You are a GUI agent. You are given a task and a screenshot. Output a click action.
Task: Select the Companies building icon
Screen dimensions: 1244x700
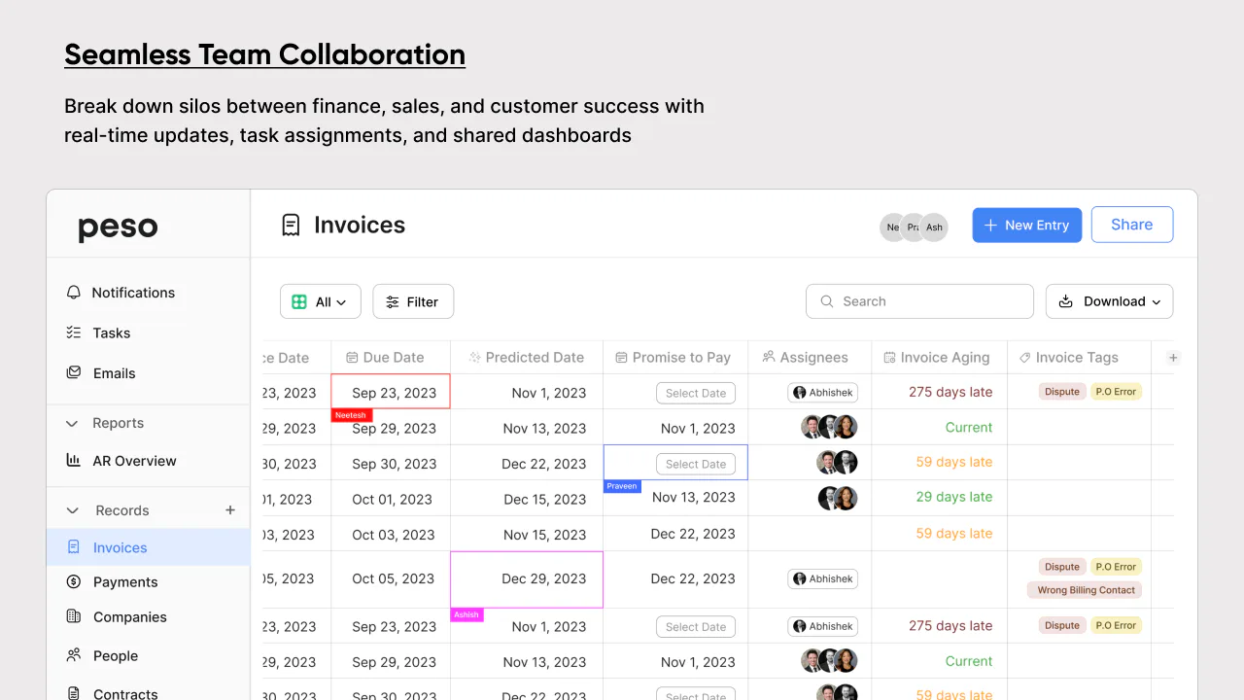[x=74, y=616]
